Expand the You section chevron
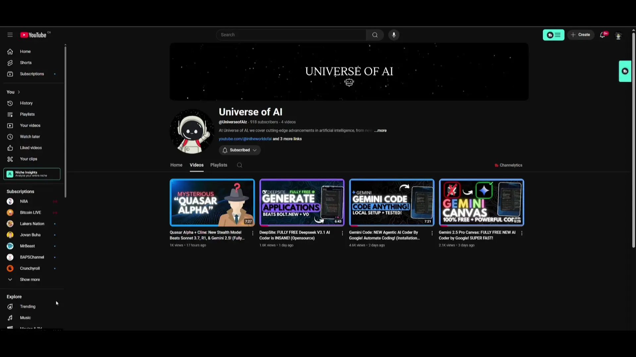This screenshot has width=636, height=357. click(x=19, y=92)
